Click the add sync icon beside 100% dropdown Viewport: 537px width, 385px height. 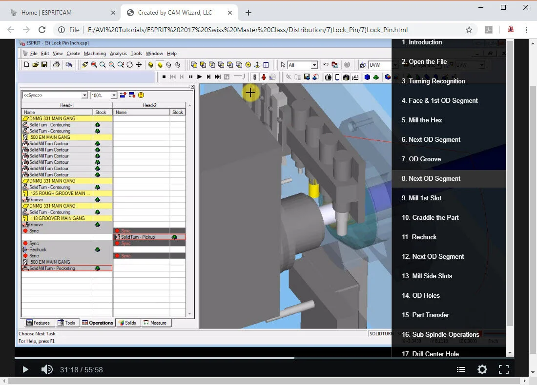(x=123, y=95)
